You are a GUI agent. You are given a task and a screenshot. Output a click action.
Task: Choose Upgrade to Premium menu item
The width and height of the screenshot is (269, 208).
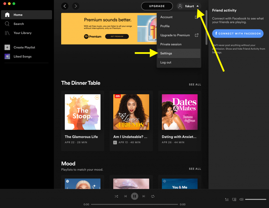[179, 35]
